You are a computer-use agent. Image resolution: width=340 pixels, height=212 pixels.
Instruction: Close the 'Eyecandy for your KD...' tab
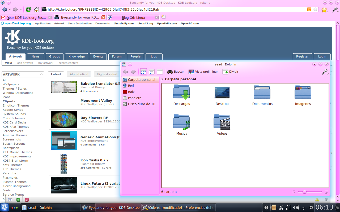point(103,17)
